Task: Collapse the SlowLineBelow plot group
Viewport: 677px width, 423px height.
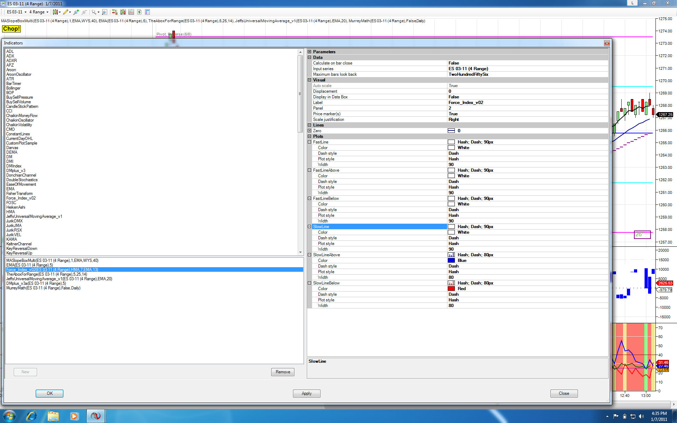Action: click(310, 283)
